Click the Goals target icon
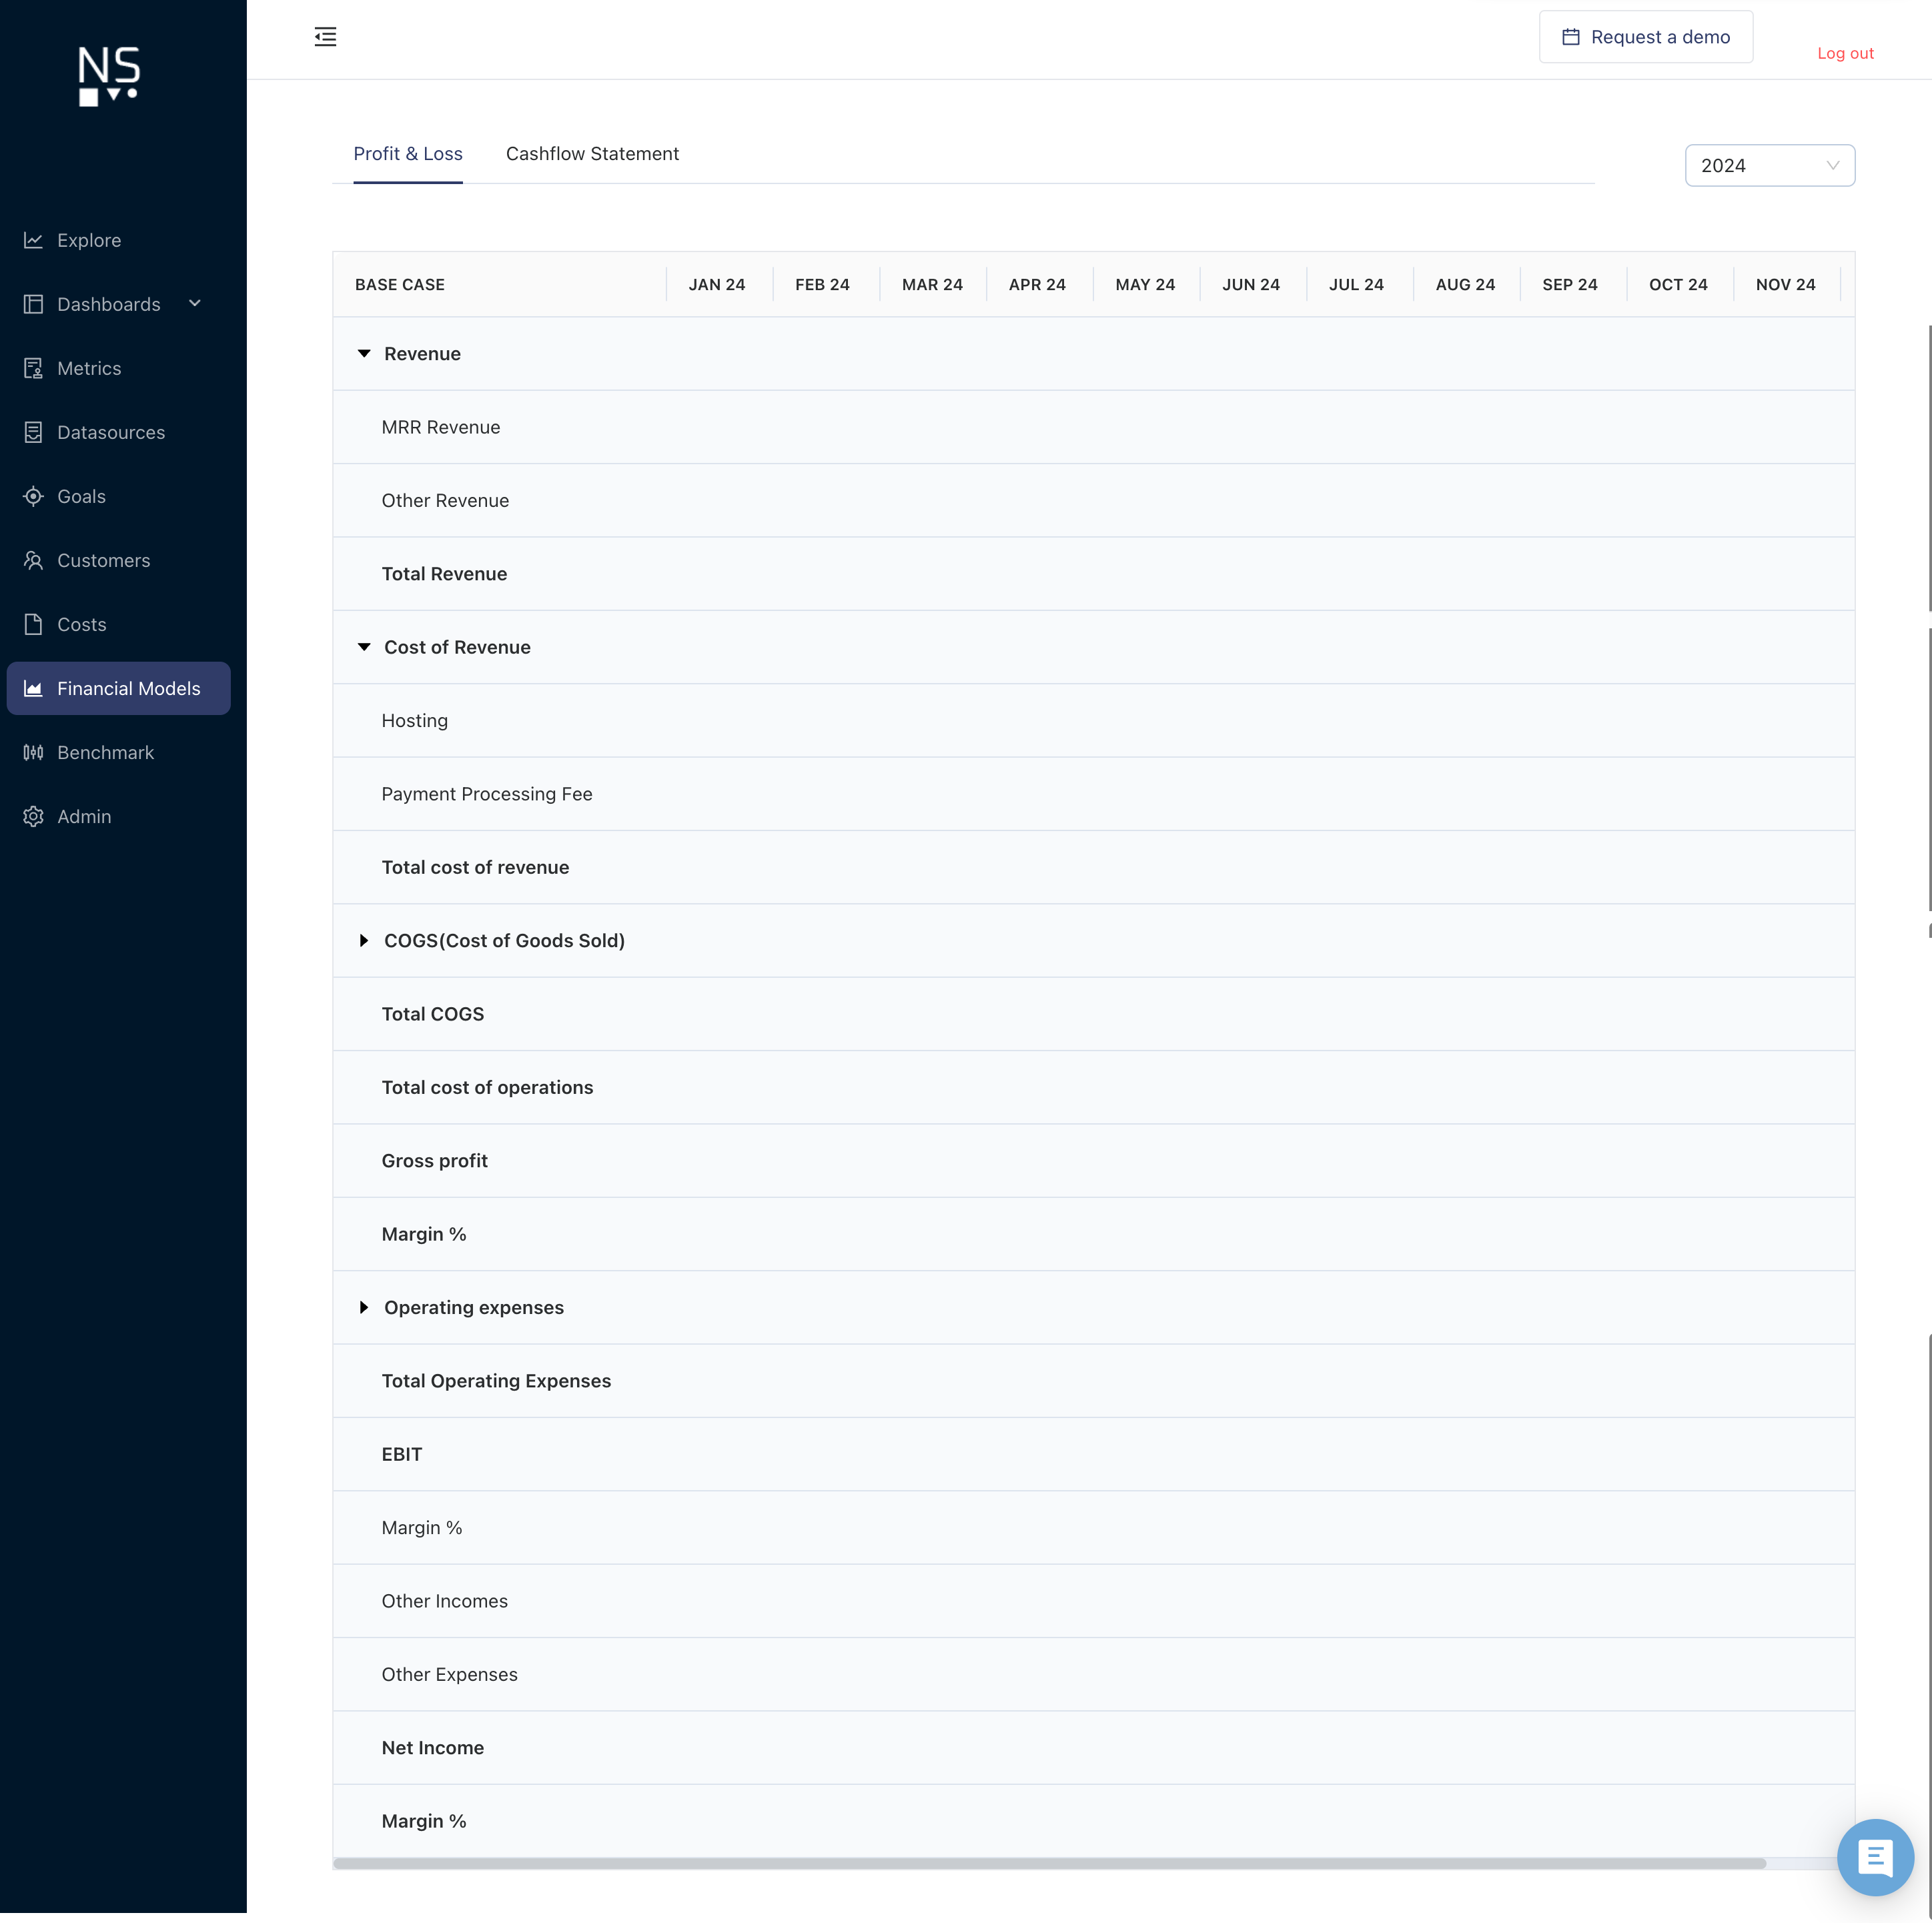Image resolution: width=1932 pixels, height=1923 pixels. coord(33,496)
